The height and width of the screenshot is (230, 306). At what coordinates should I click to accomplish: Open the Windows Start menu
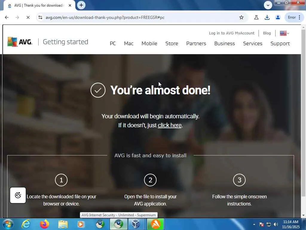point(8,224)
